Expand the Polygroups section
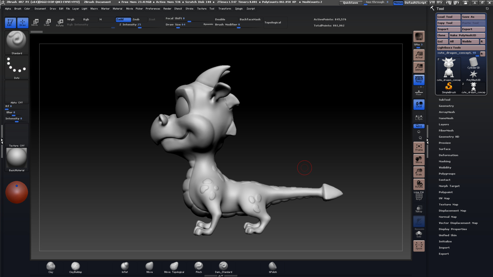 coord(447,174)
